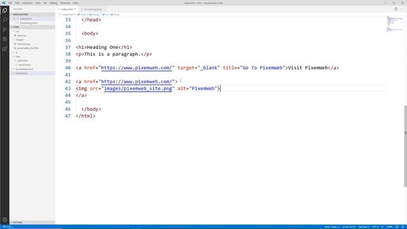Collapse the subfolder tree folder
The image size is (407, 229).
pos(22,61)
